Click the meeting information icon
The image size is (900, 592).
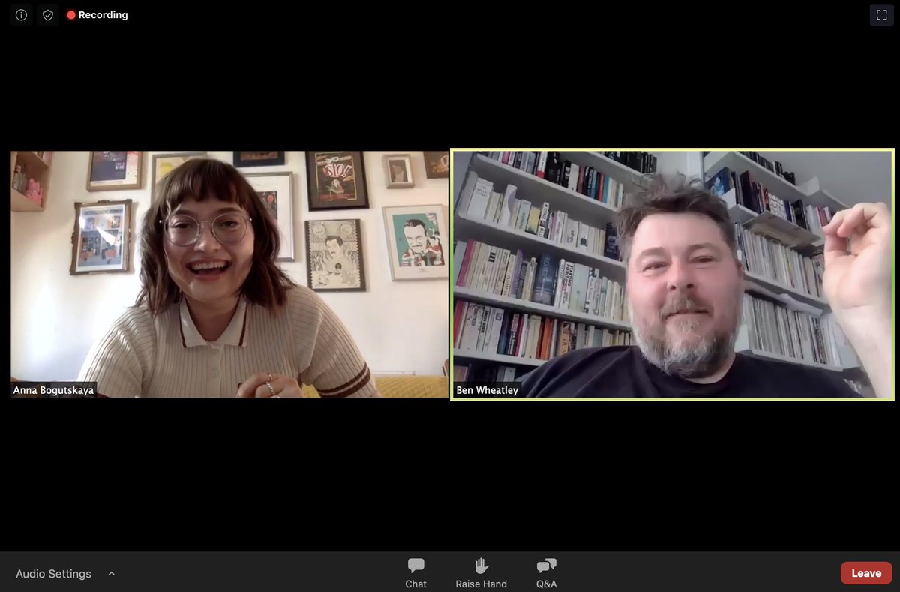tap(20, 14)
